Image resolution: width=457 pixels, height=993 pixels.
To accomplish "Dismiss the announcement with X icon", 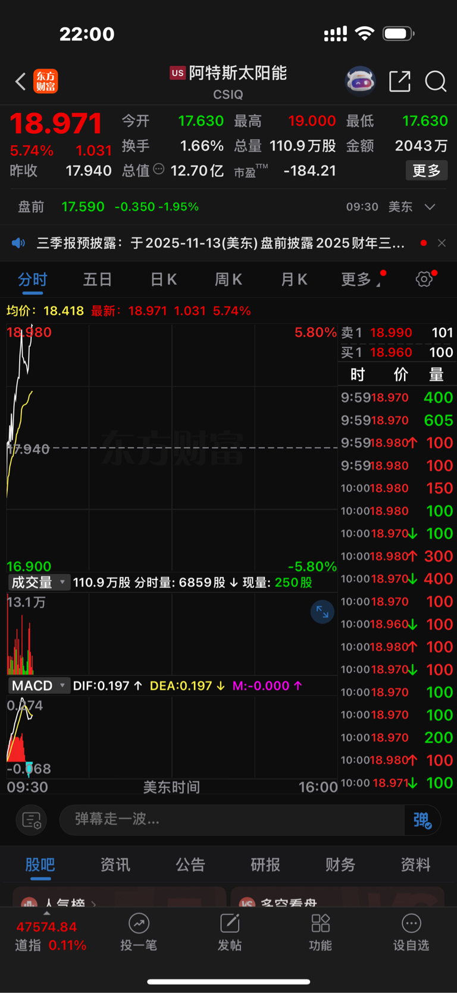I will (442, 243).
